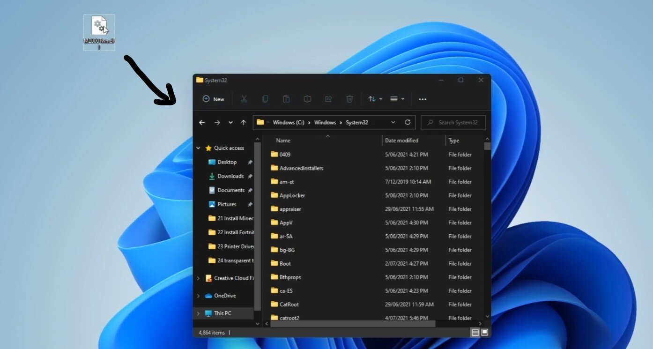Click the AppLocker folder icon
653x349 pixels.
[275, 195]
